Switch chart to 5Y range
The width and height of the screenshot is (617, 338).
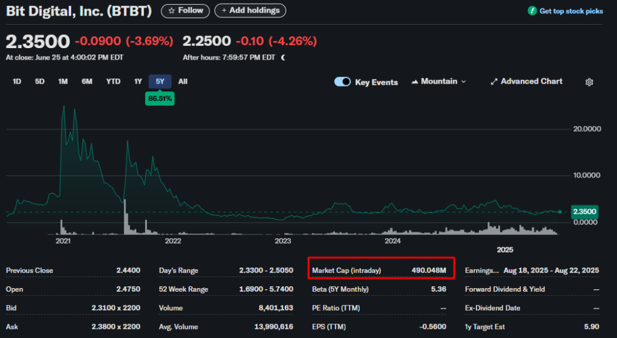[160, 81]
